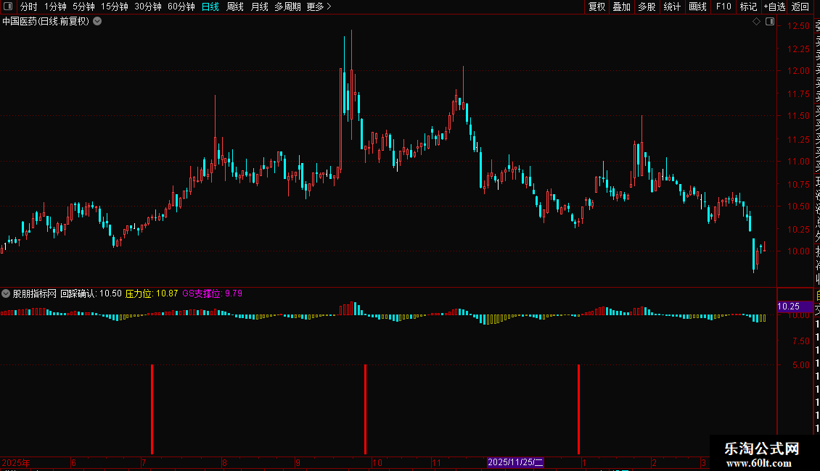Switch to 日线 daily chart
Viewport: 820px width, 471px height.
coord(210,7)
